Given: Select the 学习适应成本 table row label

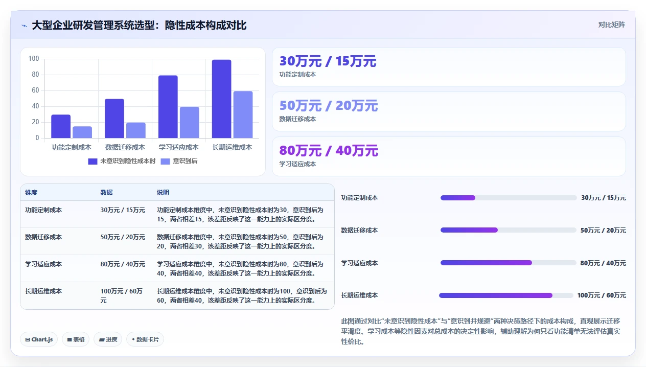Looking at the screenshot, I should (x=43, y=264).
